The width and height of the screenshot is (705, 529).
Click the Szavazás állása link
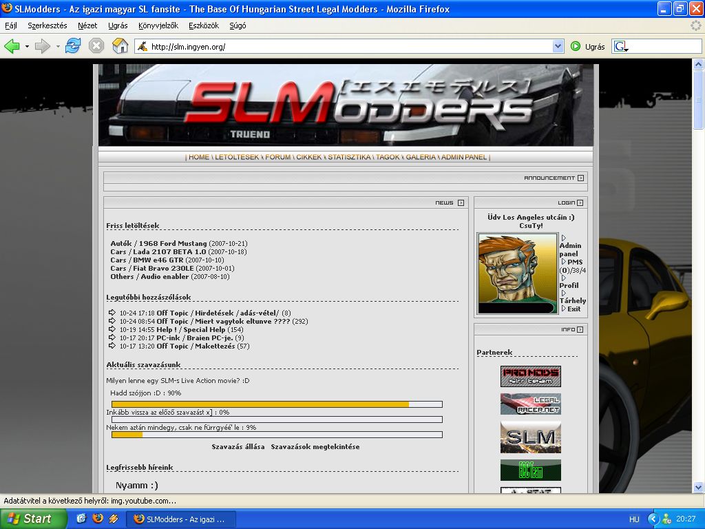tap(238, 446)
